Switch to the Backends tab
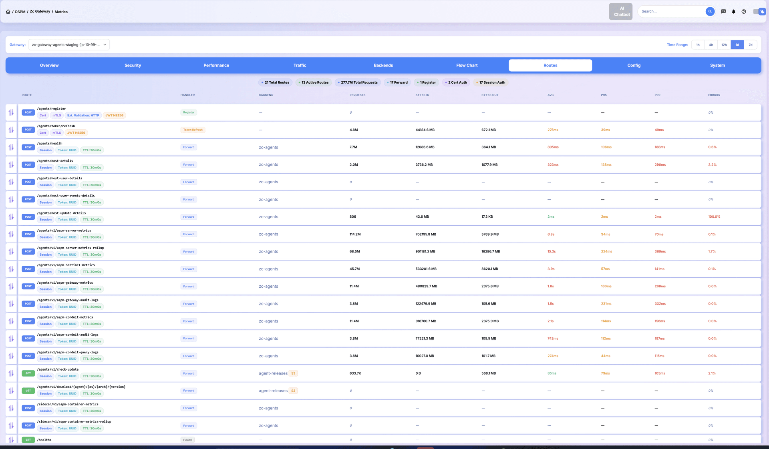The height and width of the screenshot is (449, 769). pyautogui.click(x=383, y=65)
